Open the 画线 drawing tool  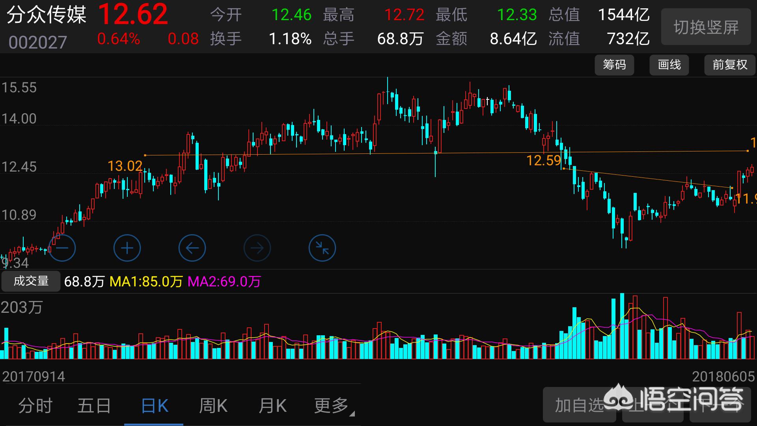[x=669, y=65]
